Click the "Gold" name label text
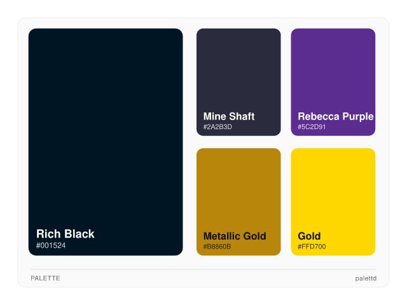The height and width of the screenshot is (305, 407). [x=309, y=236]
